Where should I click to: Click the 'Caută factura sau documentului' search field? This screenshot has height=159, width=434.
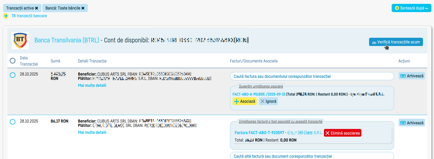point(312,76)
